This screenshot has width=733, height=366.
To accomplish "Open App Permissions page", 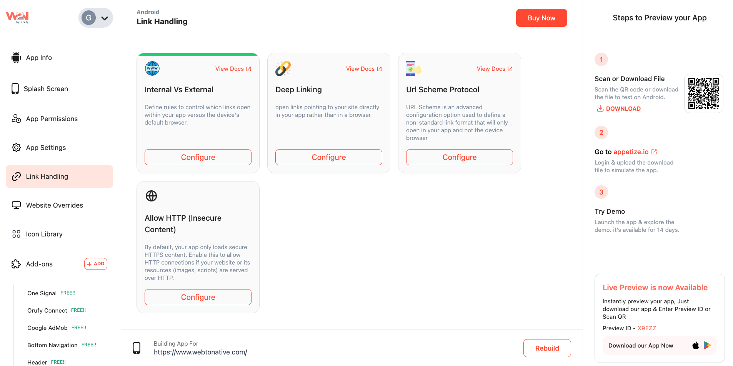I will [52, 119].
